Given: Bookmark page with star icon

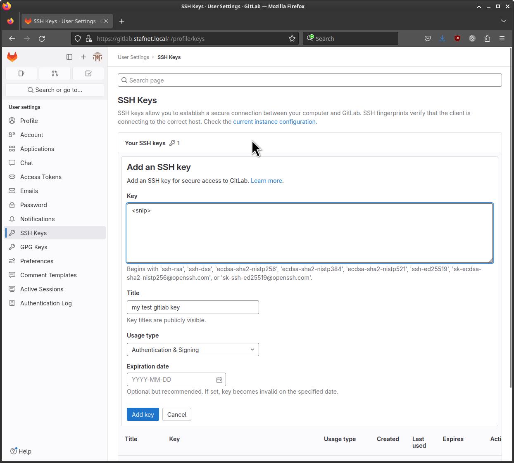Looking at the screenshot, I should click(292, 38).
